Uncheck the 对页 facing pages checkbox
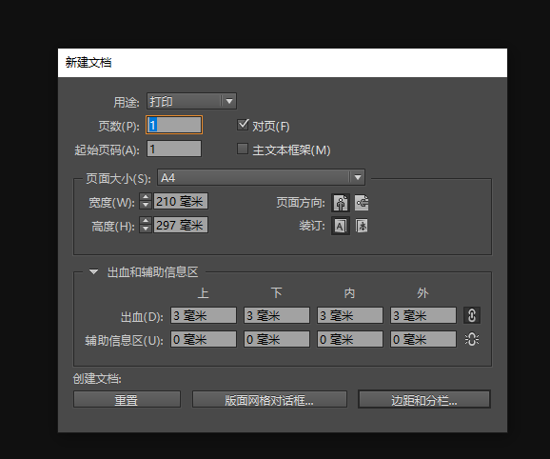Viewport: 550px width, 459px height. [243, 125]
